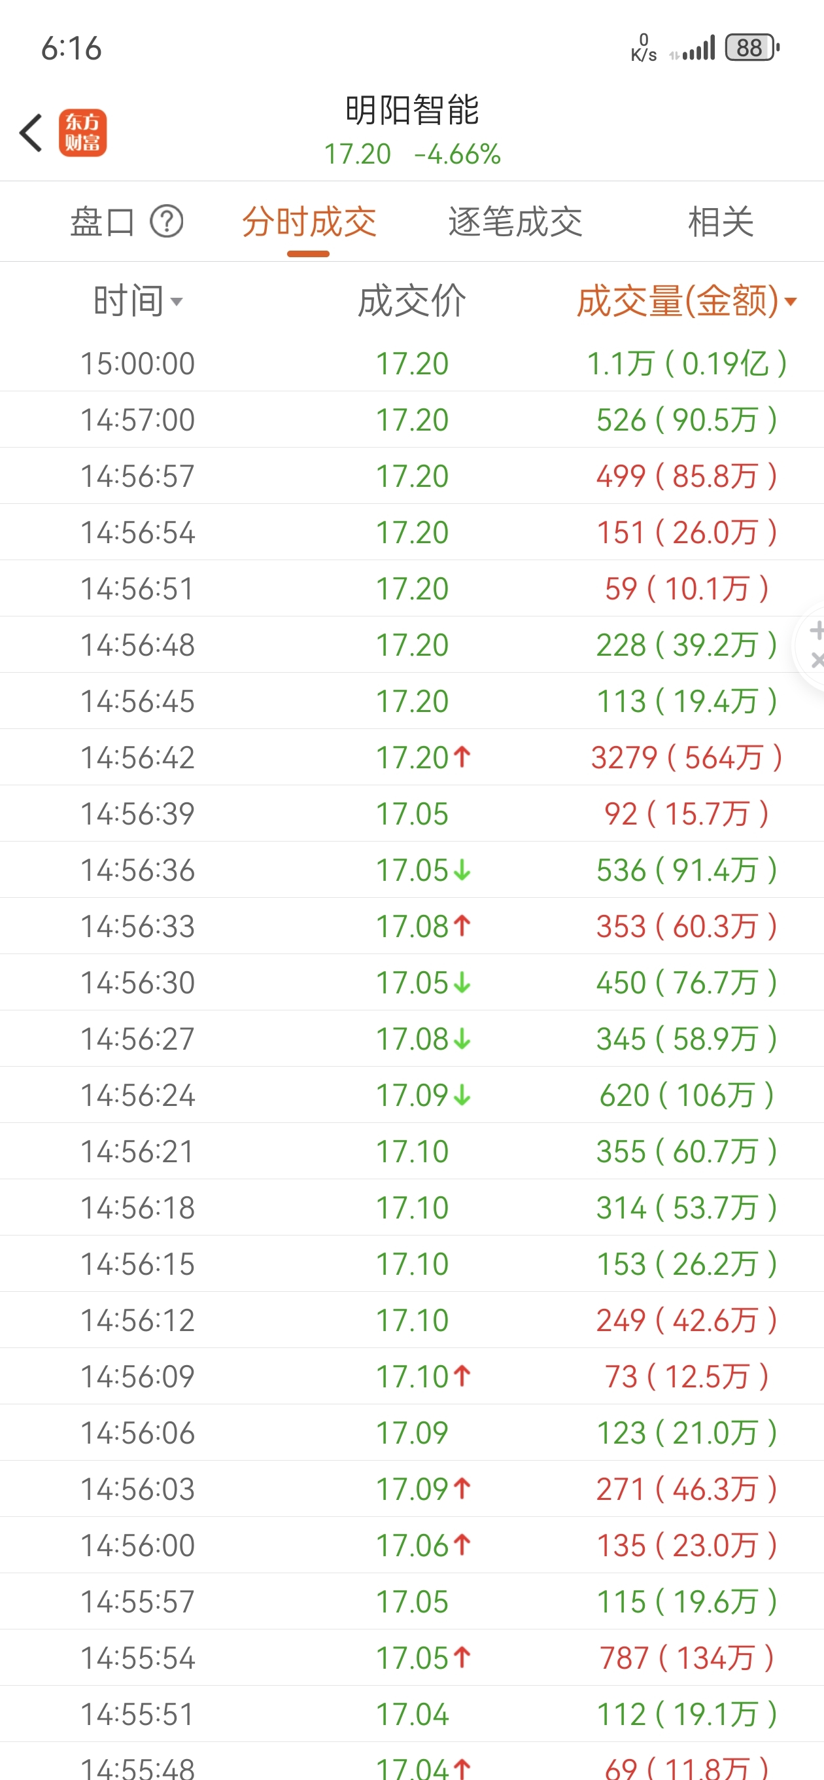Select the 15:00:00 trade row

tap(411, 363)
